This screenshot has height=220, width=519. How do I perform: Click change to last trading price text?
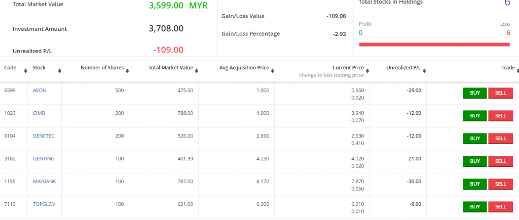coord(331,75)
